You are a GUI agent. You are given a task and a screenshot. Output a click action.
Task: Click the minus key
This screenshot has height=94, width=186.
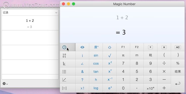[x=164, y=80]
